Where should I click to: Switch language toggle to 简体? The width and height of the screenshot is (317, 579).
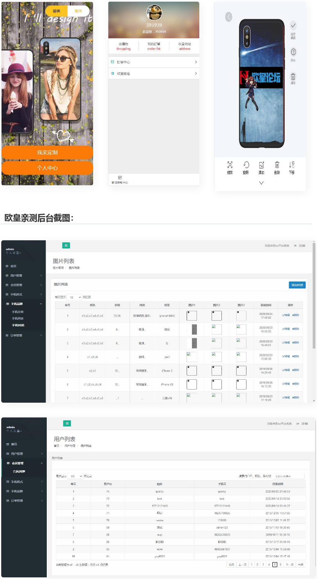(57, 11)
